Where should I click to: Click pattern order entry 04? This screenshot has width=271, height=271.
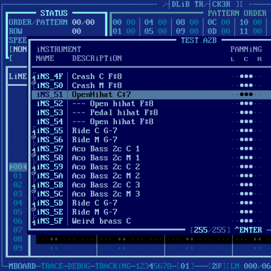click(149, 22)
